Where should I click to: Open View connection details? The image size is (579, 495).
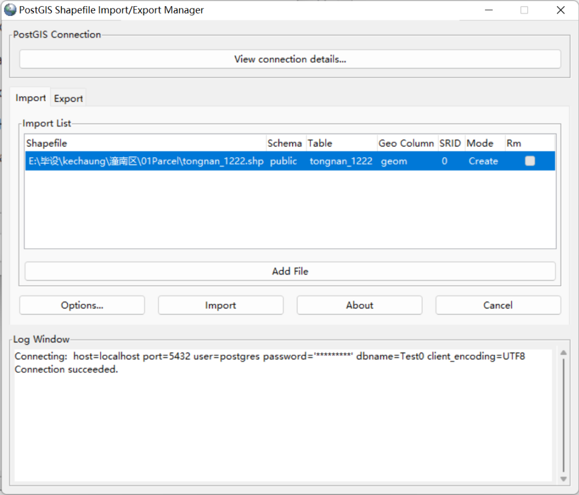click(x=290, y=59)
